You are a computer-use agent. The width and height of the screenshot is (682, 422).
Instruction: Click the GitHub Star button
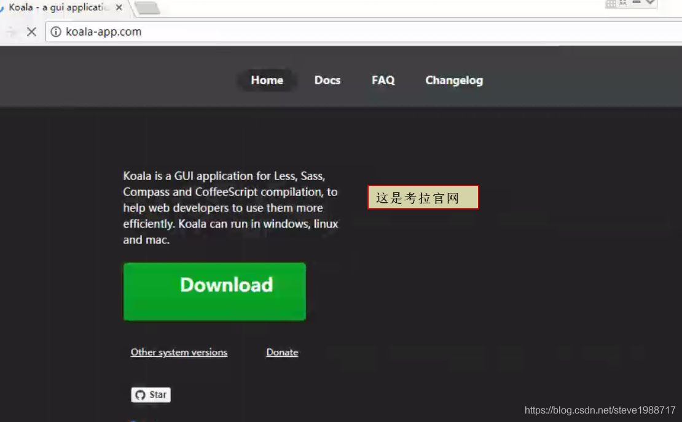click(x=151, y=394)
